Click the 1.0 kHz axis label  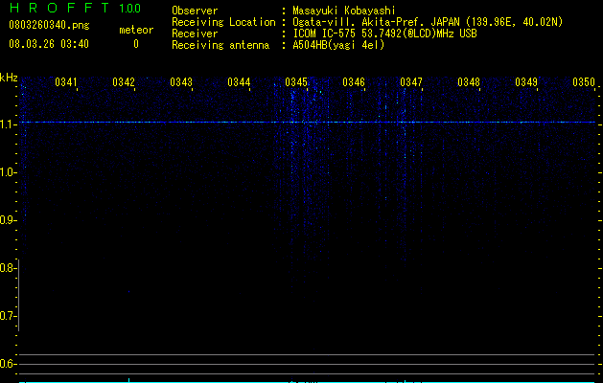8,172
